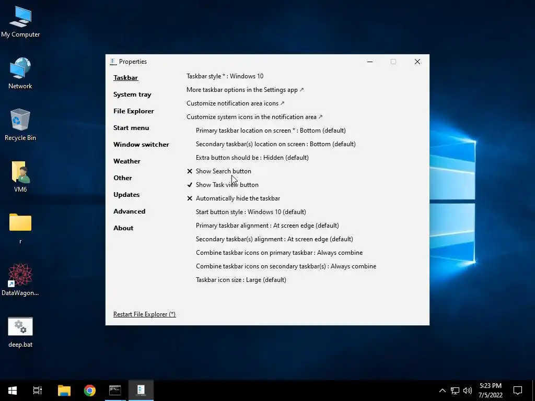The height and width of the screenshot is (401, 535).
Task: Change Secondary taskbar(s) location on screen
Action: (x=276, y=144)
